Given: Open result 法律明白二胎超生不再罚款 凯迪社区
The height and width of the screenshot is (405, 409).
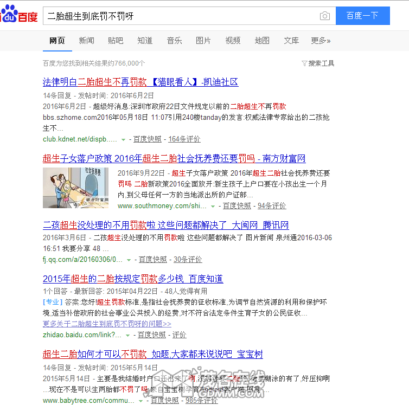Looking at the screenshot, I should click(x=140, y=82).
